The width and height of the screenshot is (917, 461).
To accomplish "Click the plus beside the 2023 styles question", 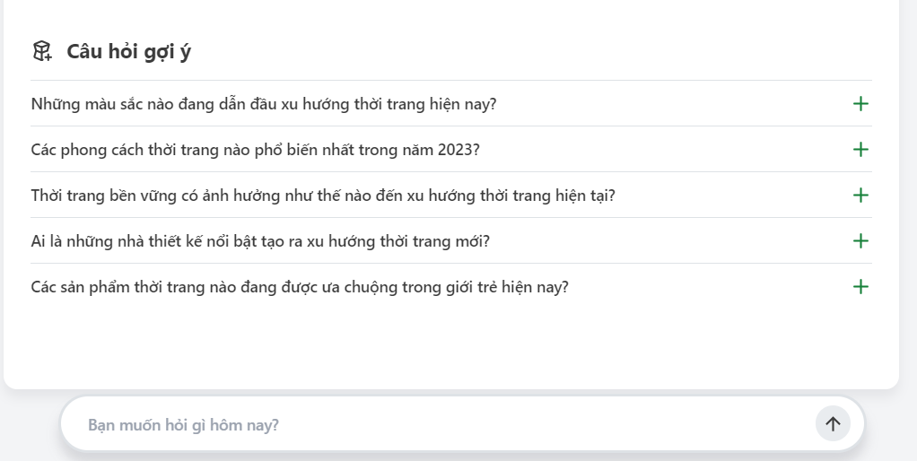I will pyautogui.click(x=860, y=150).
